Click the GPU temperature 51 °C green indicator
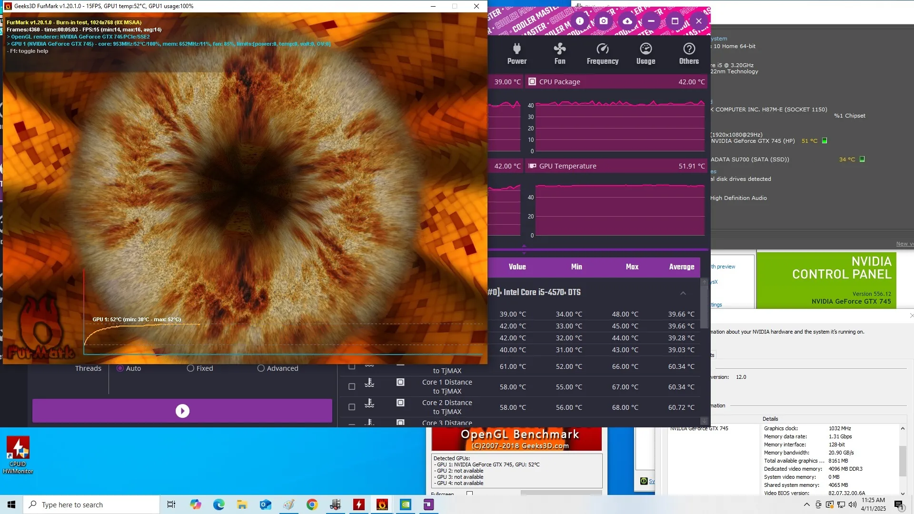 [x=825, y=140]
